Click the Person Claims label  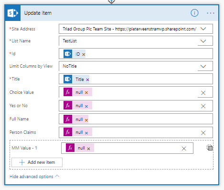click(22, 132)
